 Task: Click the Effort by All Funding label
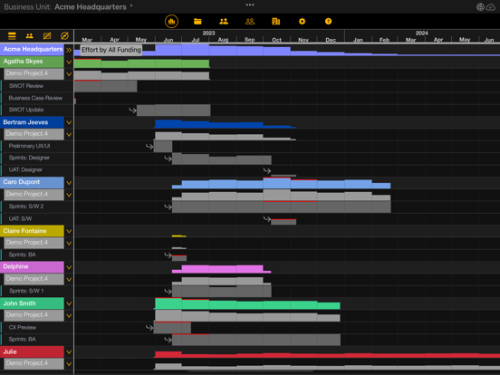(x=111, y=50)
